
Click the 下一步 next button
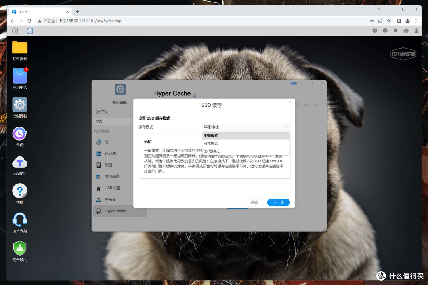(x=278, y=202)
